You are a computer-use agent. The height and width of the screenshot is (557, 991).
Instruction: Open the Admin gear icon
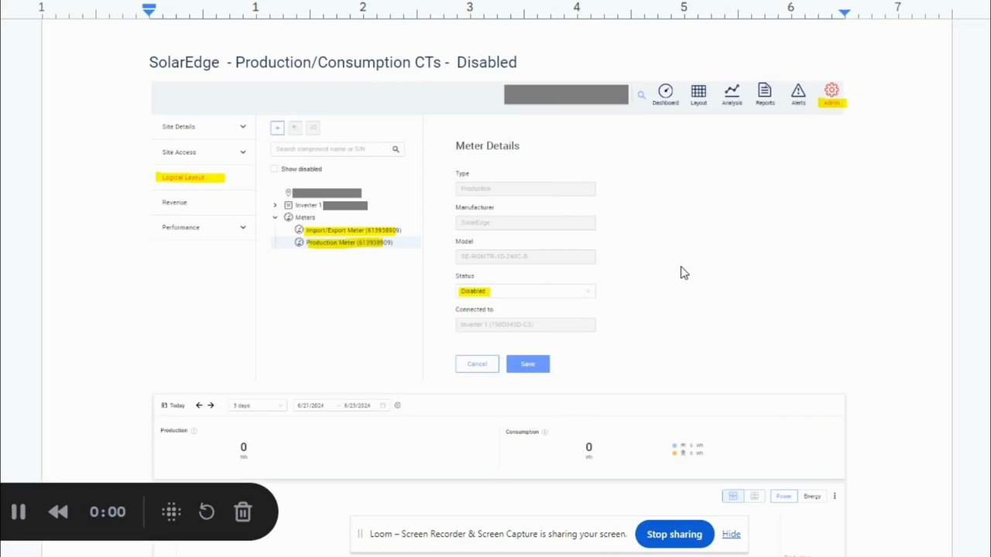832,91
